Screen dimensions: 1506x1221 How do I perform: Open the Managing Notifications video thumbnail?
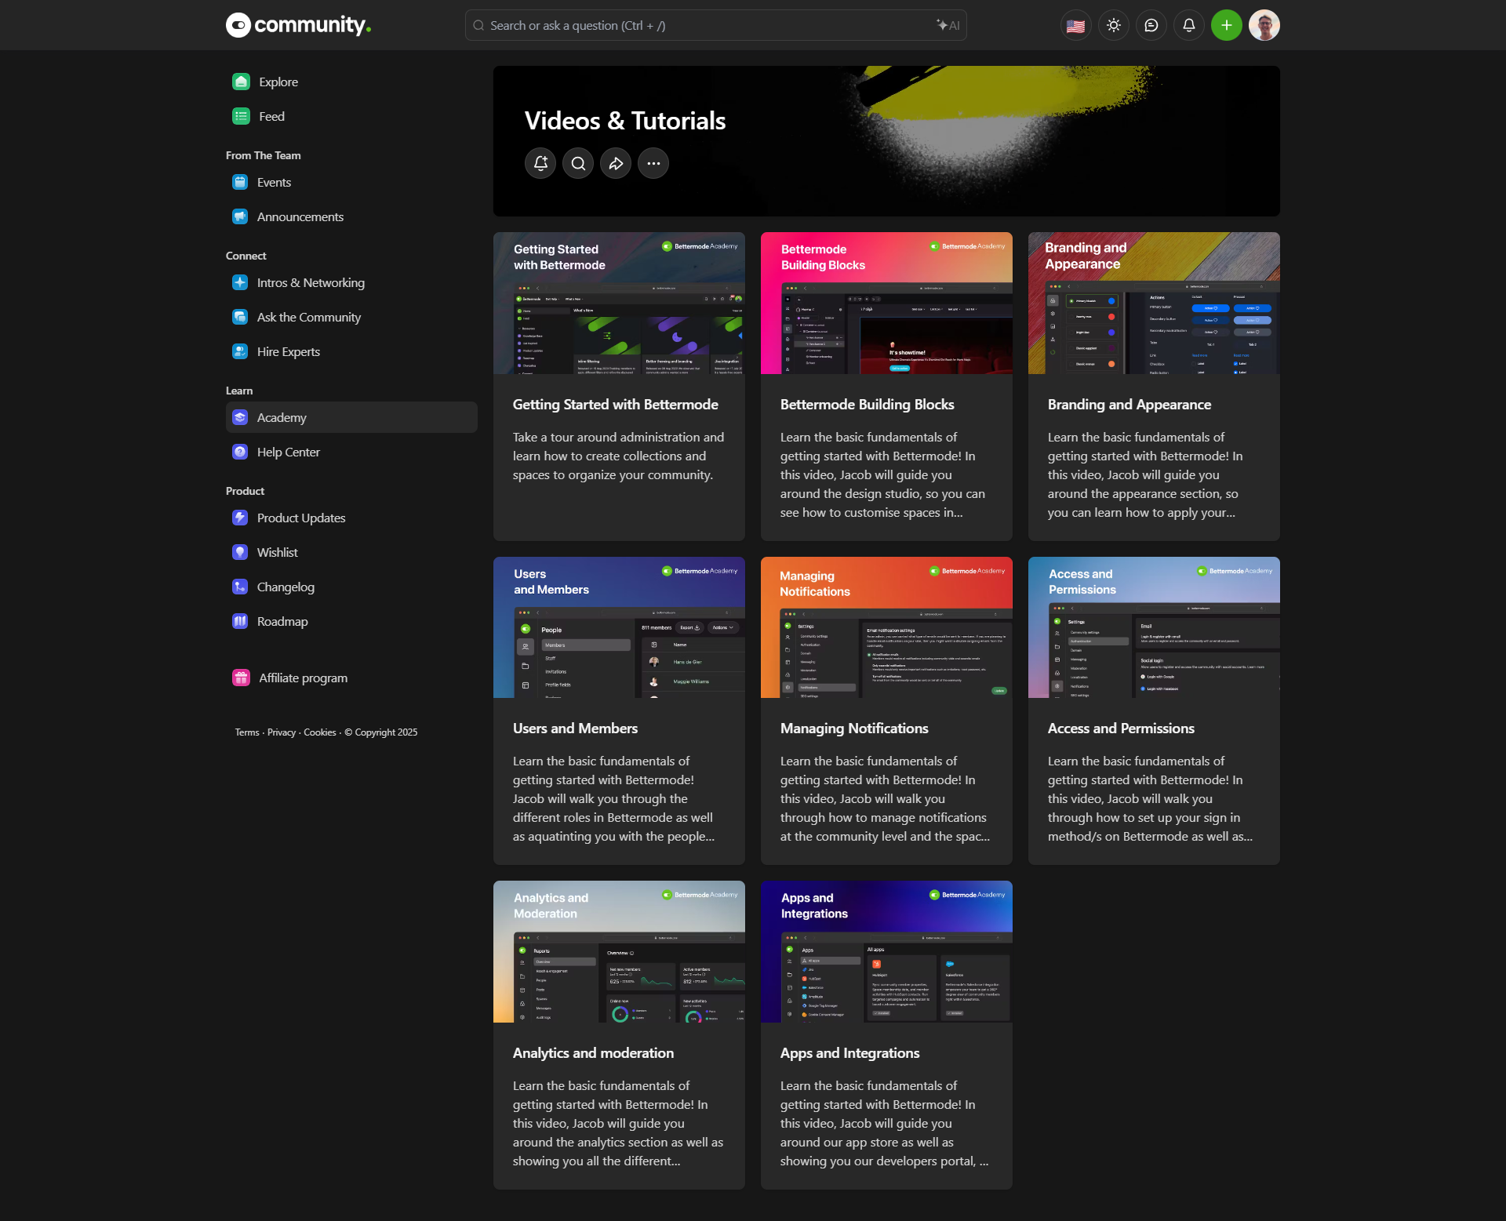(886, 627)
